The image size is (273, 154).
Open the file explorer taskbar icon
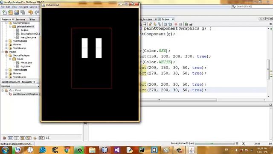click(92, 150)
